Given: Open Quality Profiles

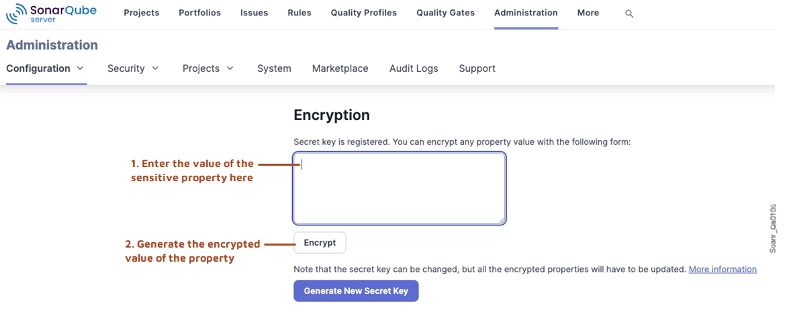Looking at the screenshot, I should click(363, 13).
